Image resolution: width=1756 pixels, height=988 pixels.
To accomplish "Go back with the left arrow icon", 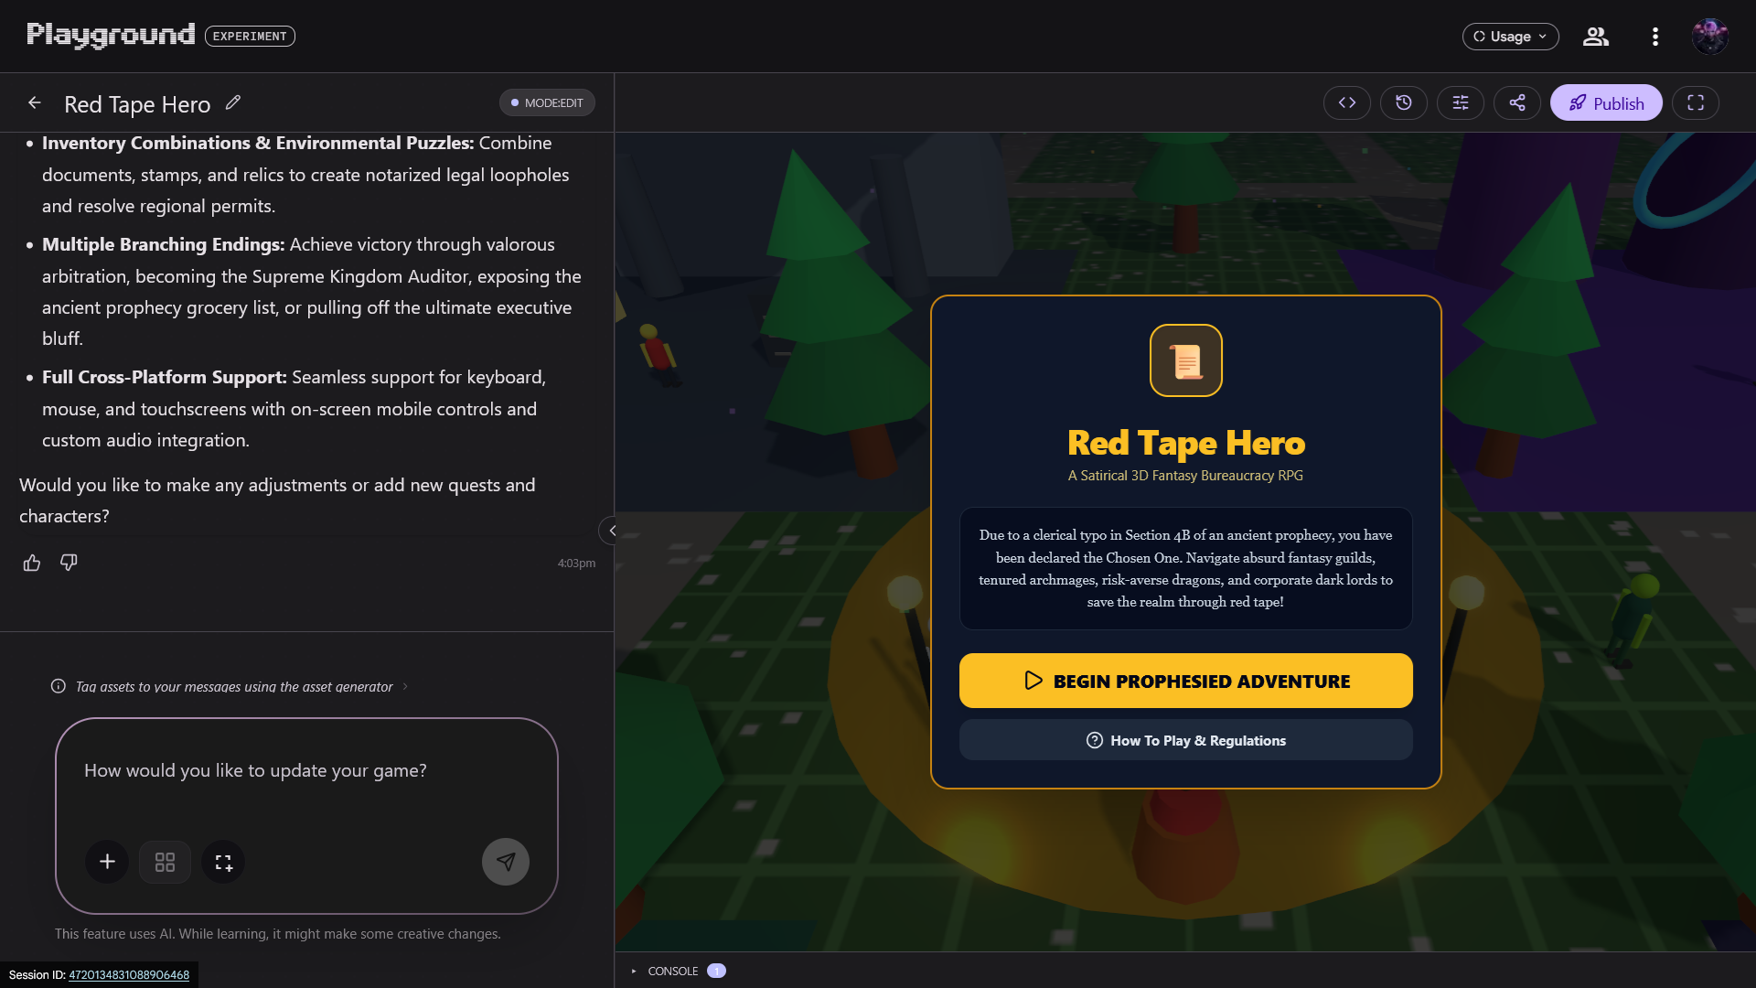I will pos(35,103).
